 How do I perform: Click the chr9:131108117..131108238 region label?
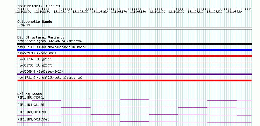pos(39,6)
